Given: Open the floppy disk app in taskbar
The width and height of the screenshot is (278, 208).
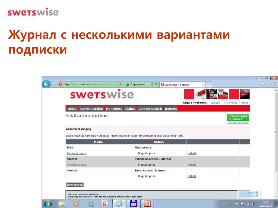Looking at the screenshot, I should click(x=133, y=204).
